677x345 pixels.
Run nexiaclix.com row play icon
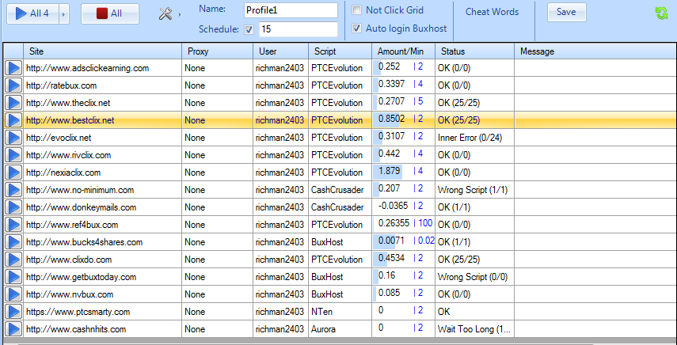(13, 172)
